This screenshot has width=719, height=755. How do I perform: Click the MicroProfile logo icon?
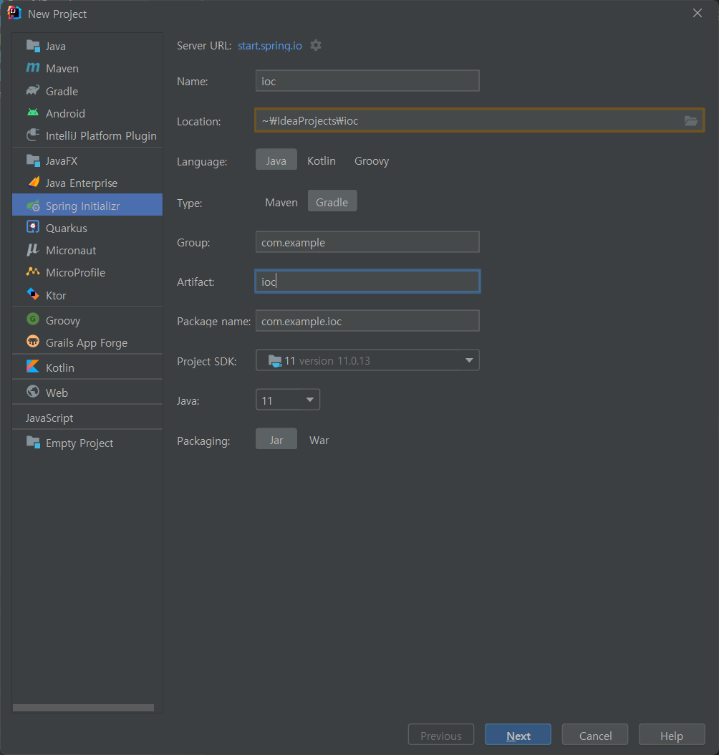[x=33, y=272]
